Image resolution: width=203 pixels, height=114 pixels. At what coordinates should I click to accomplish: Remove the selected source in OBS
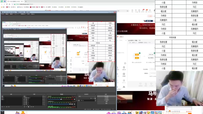coord(26,107)
